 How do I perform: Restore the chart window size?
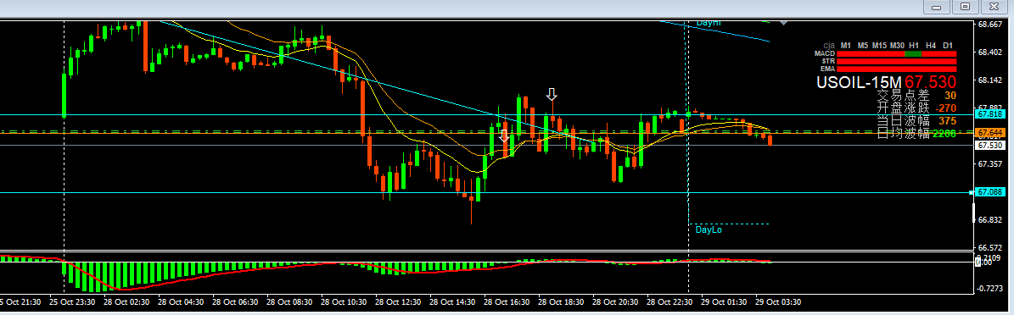click(x=966, y=7)
